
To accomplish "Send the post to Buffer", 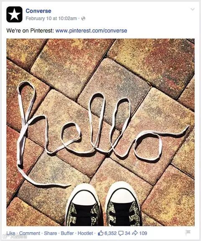I will pos(67,233).
